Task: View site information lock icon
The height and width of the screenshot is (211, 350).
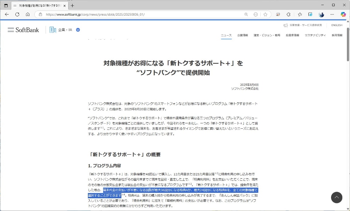Action: pyautogui.click(x=40, y=15)
